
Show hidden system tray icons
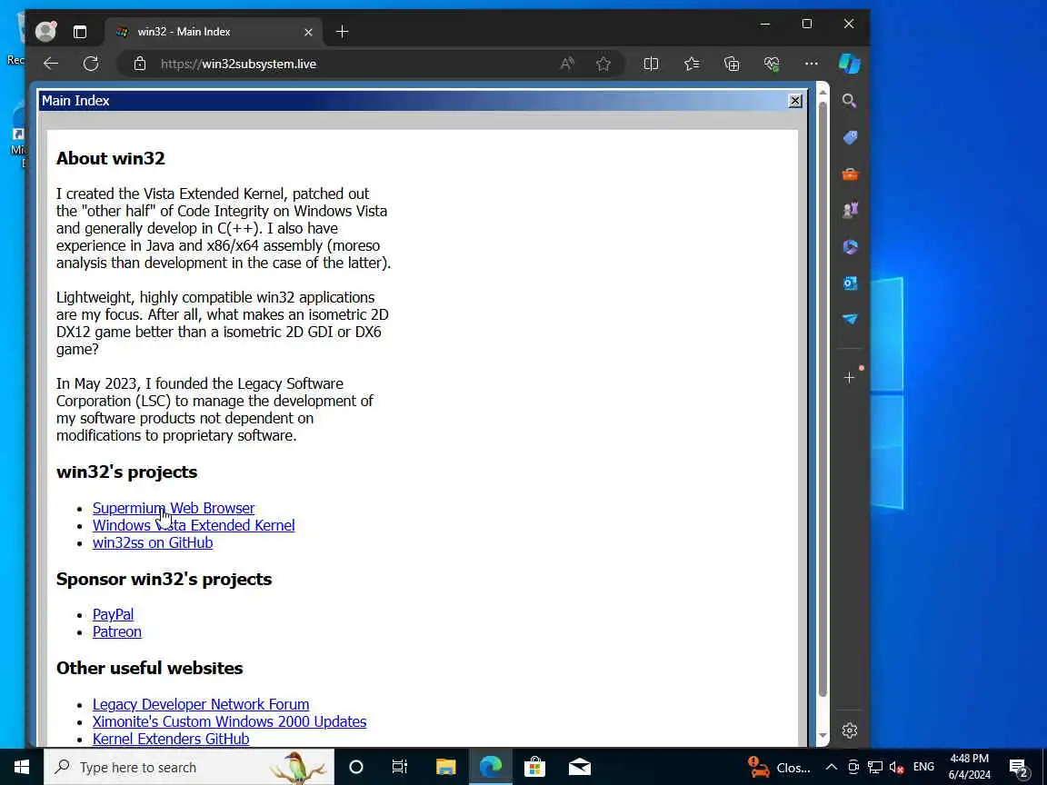click(832, 767)
